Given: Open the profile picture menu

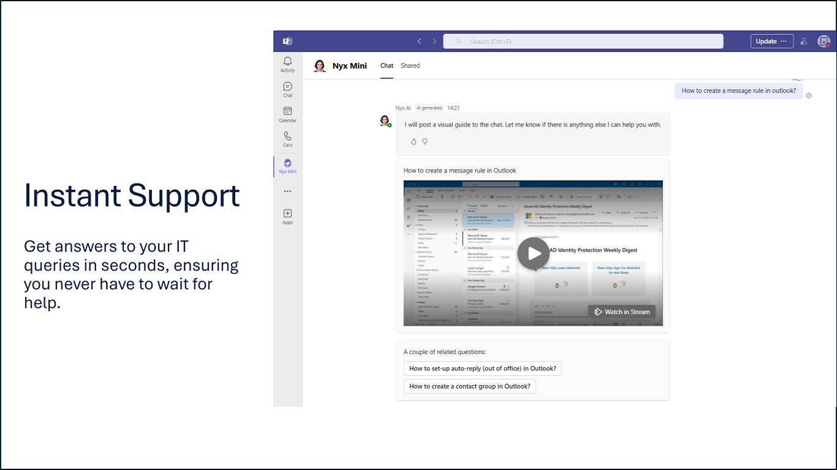Looking at the screenshot, I should click(824, 42).
